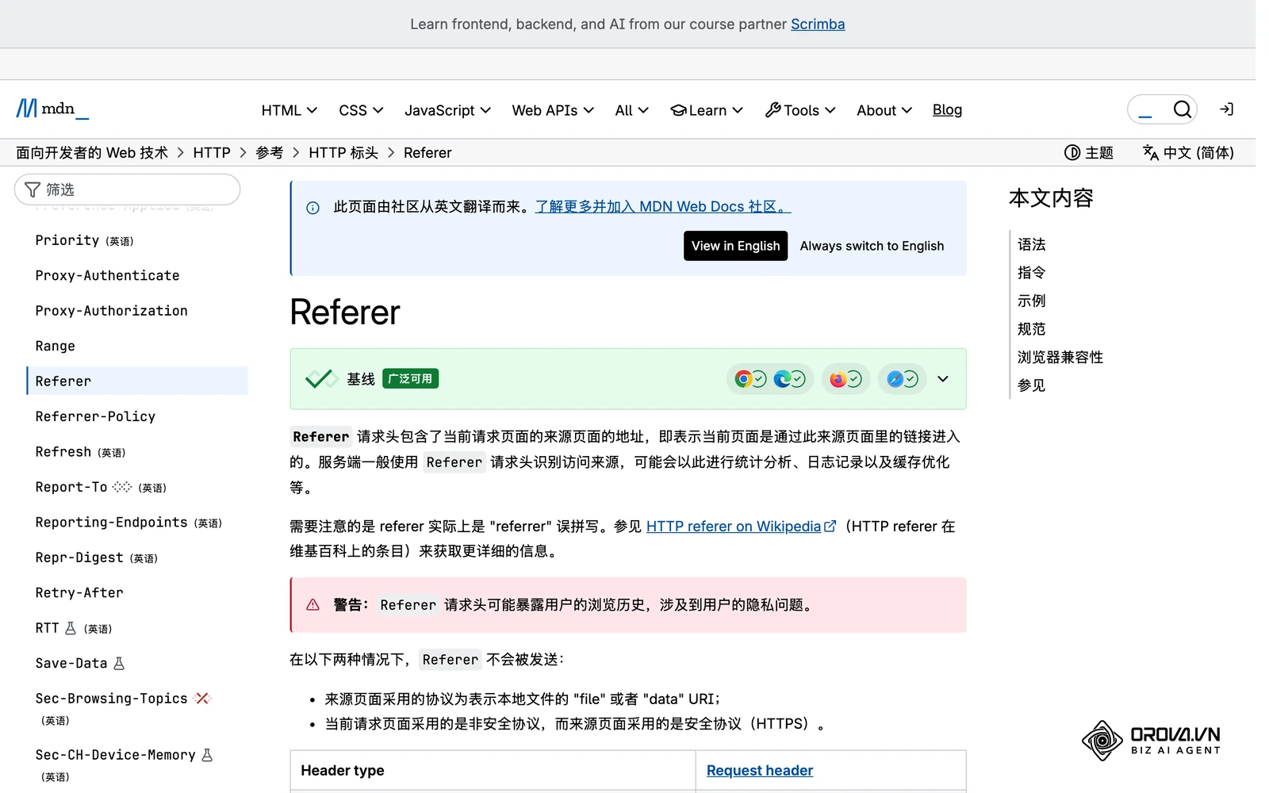This screenshot has width=1269, height=793.
Task: Select Reporting-Endpoints in the sidebar
Action: (x=111, y=522)
